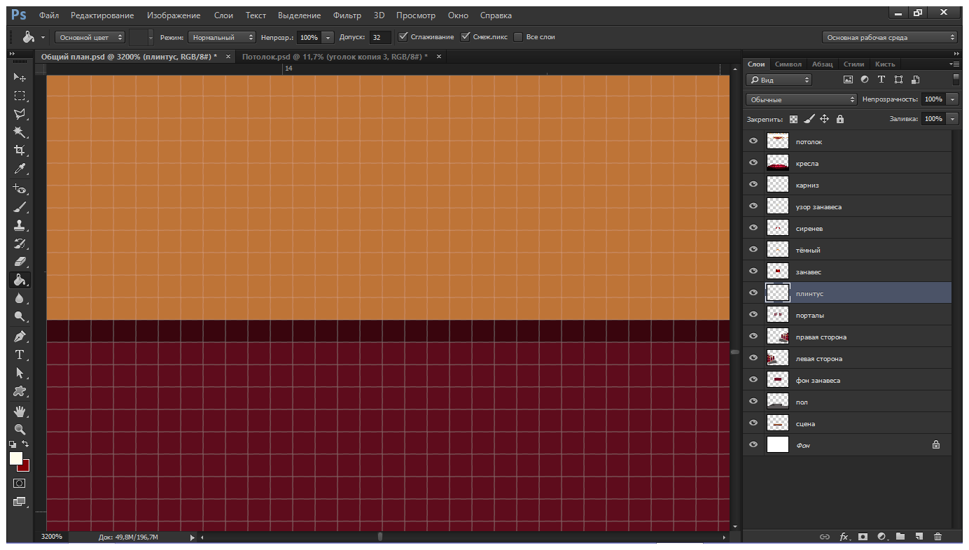
Task: Select the Dodge tool
Action: [x=20, y=316]
